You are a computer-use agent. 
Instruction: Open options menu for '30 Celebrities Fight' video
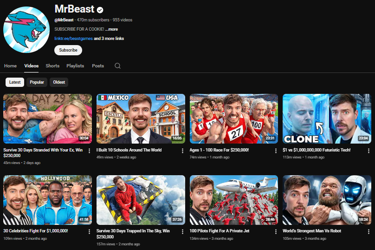[89, 231]
